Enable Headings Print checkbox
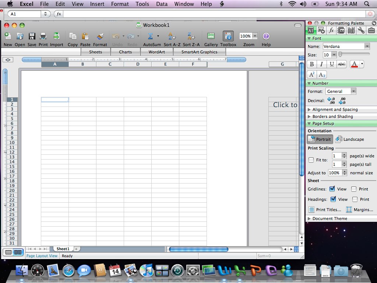Screen dimensions: 377x283 point(354,199)
